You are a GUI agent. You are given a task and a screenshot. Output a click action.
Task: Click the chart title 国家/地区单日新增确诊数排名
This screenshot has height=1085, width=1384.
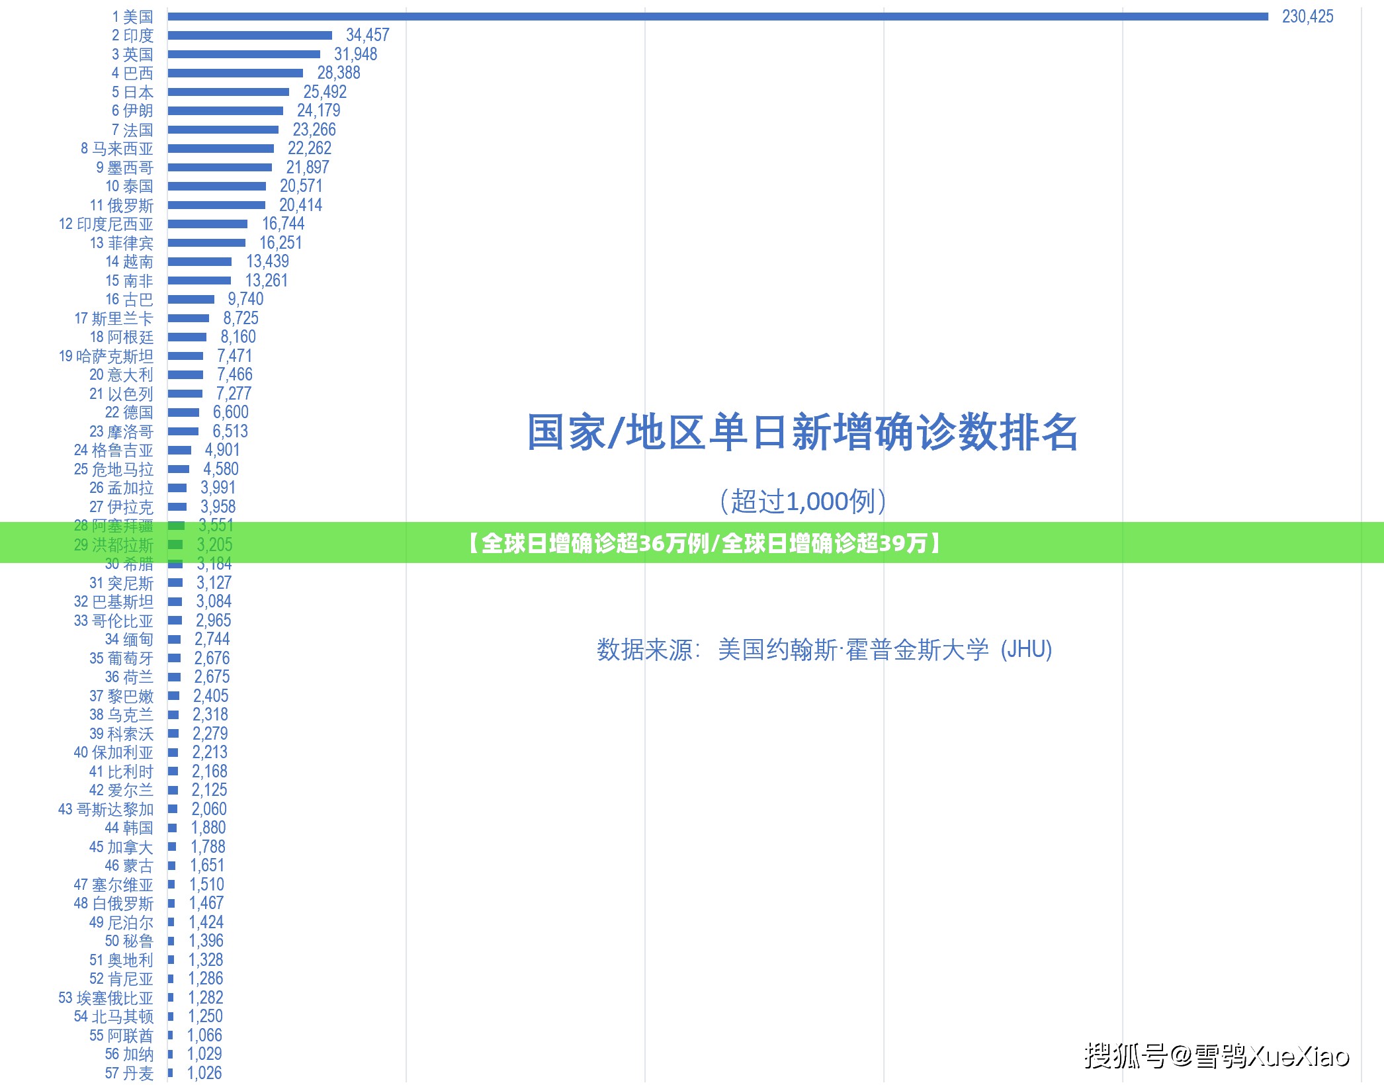tap(802, 432)
